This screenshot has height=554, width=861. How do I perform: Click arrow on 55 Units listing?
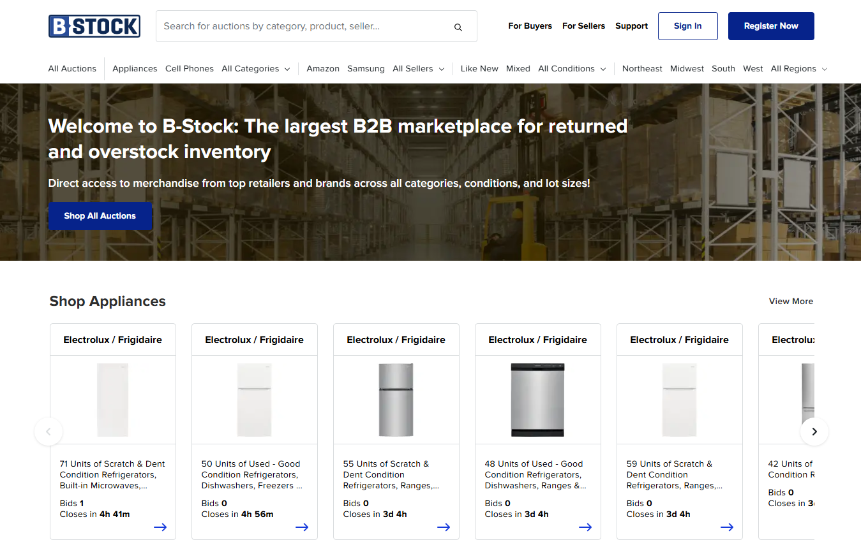coord(443,527)
